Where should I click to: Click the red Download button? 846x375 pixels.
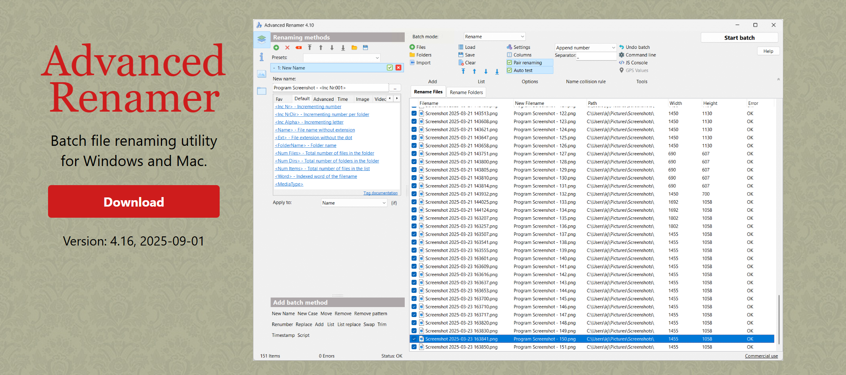(134, 201)
